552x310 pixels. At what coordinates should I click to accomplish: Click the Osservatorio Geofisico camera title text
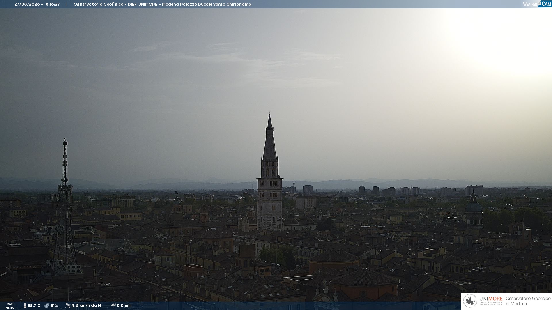tap(162, 4)
